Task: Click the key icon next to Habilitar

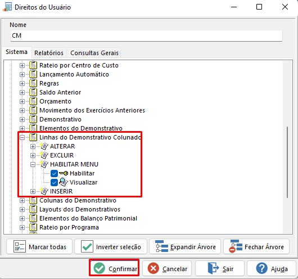Action: coord(64,173)
